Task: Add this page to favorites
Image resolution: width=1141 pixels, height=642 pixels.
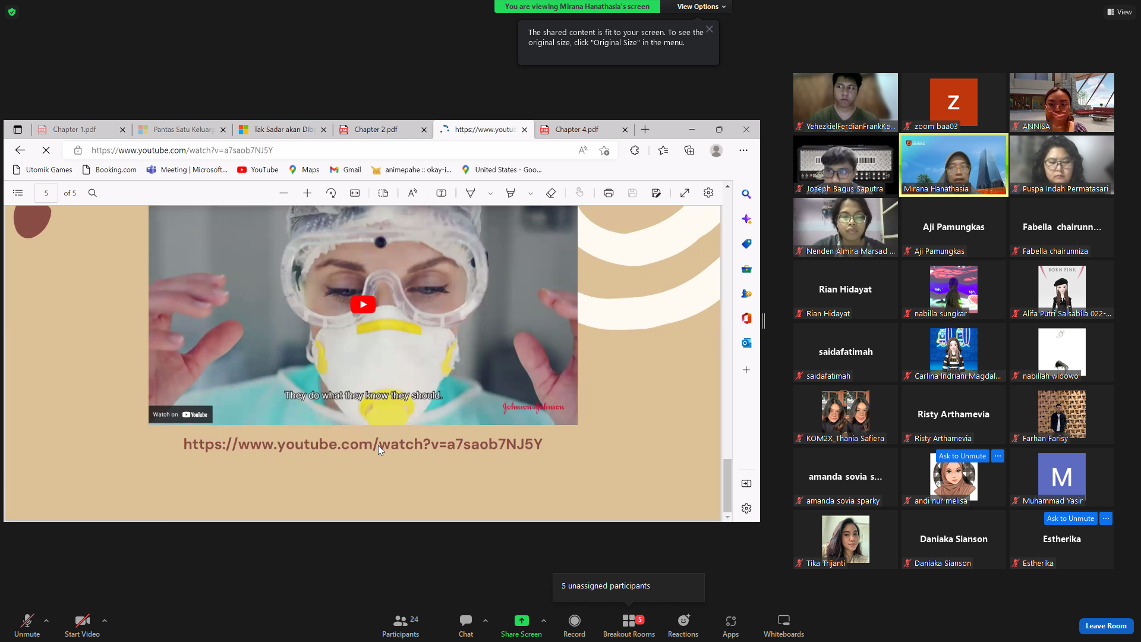Action: (604, 150)
